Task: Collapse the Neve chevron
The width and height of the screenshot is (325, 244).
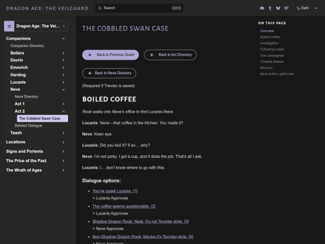Action: click(63, 90)
